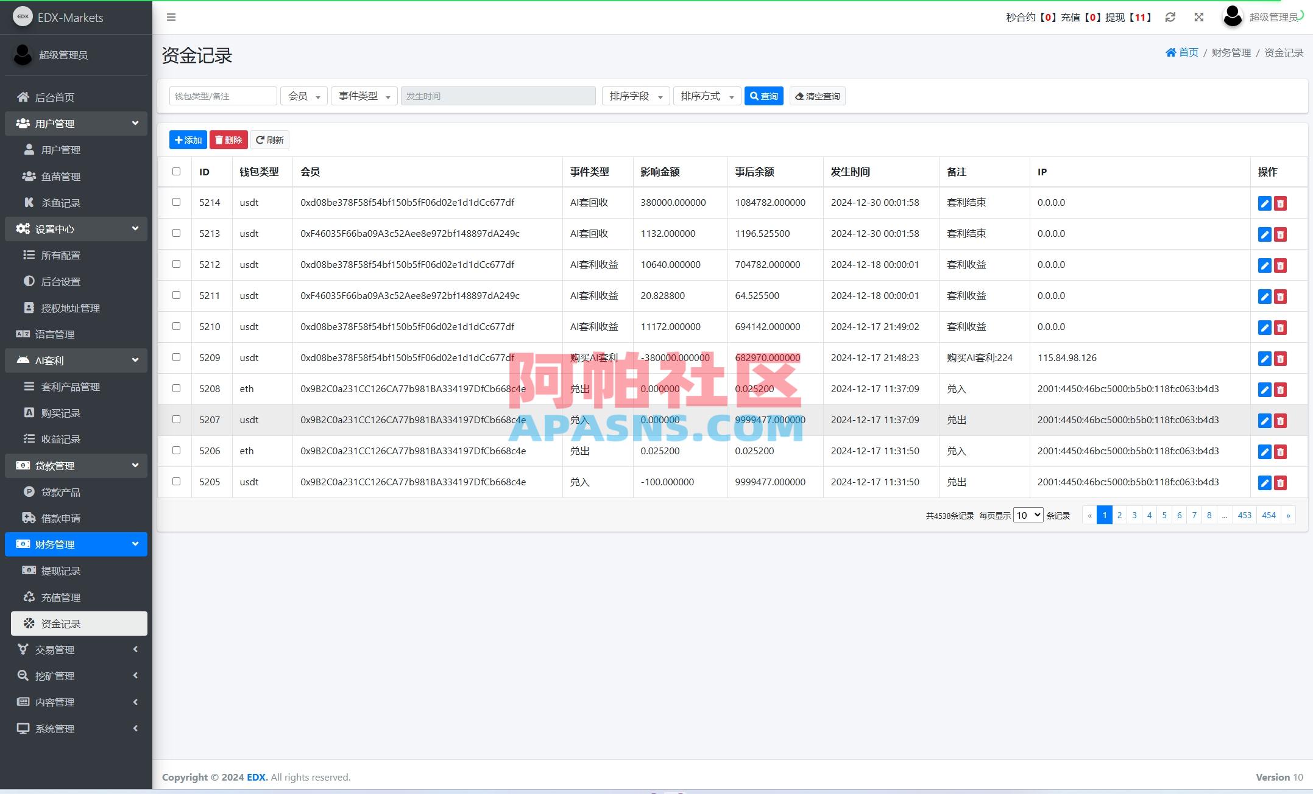Collapse the 财务管理 menu section
Viewport: 1313px width, 794px height.
point(76,544)
